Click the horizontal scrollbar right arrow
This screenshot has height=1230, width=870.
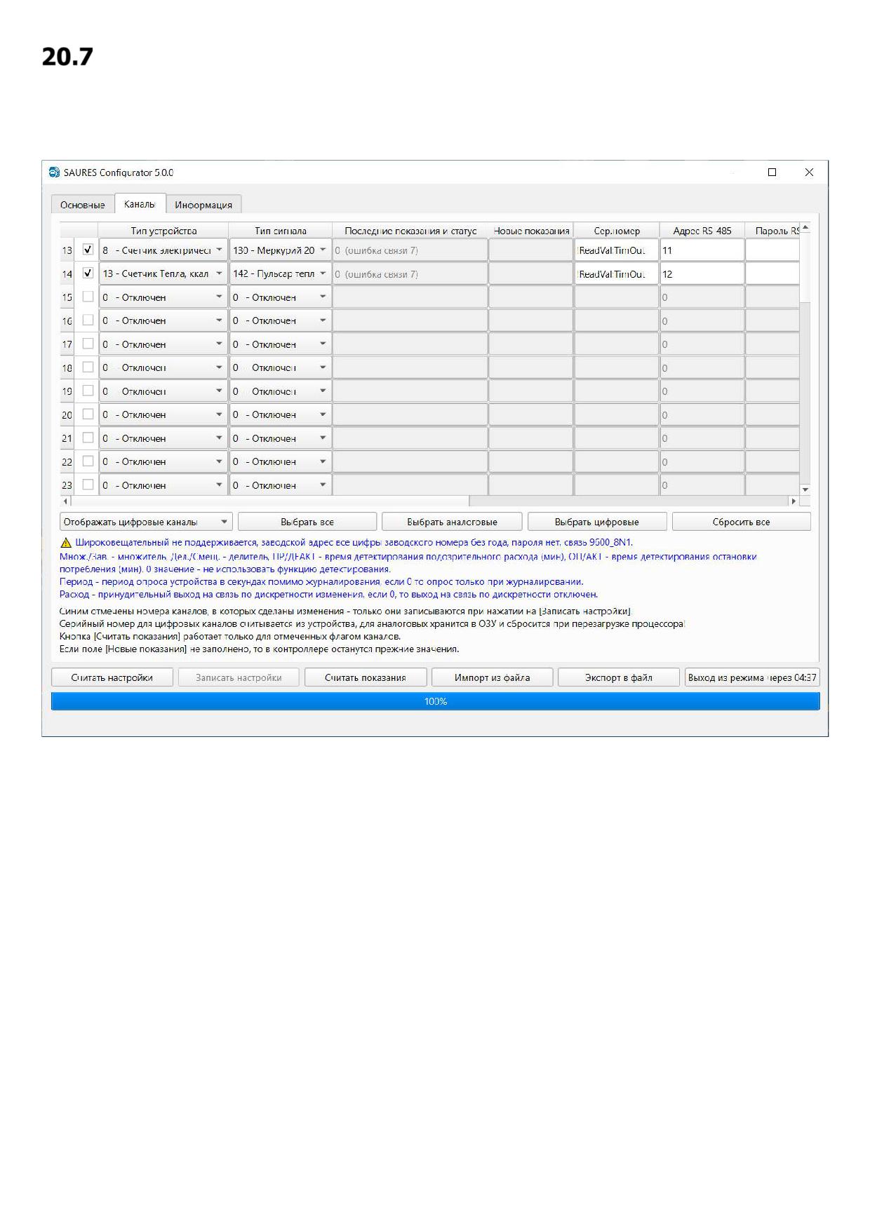[794, 501]
